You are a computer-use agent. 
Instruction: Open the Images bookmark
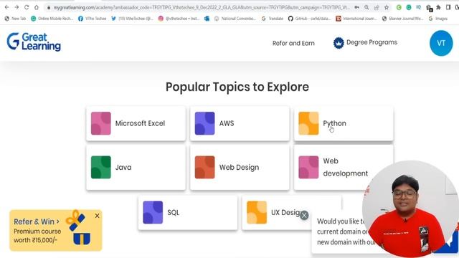pyautogui.click(x=438, y=19)
